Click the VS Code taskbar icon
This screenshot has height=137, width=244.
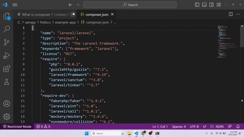point(136,133)
